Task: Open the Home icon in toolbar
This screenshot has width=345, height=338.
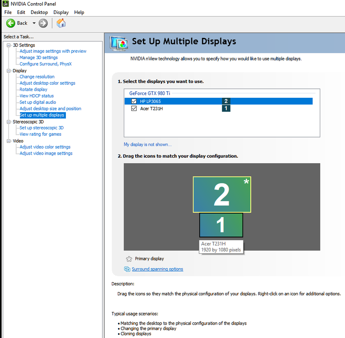Action: (61, 23)
